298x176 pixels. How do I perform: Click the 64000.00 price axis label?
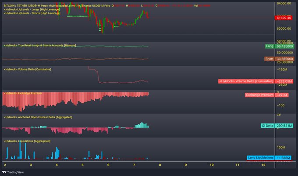(x=284, y=4)
